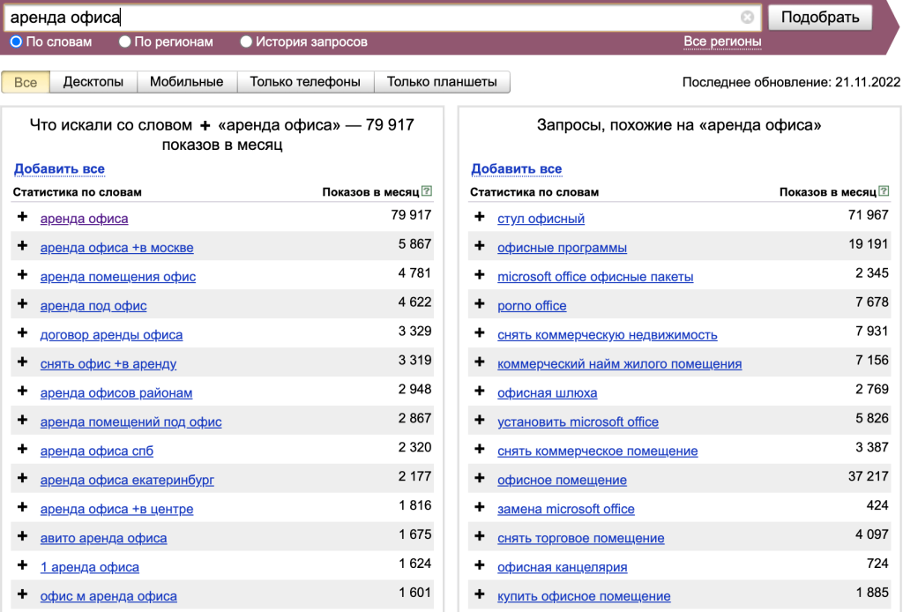Image resolution: width=903 pixels, height=612 pixels.
Task: Open the help icon next to left 'Показов в месяц'
Action: (427, 190)
